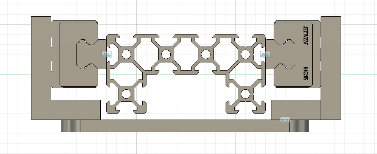Click the bottom-left hole of the extrusion
The height and width of the screenshot is (154, 377).
(126, 94)
